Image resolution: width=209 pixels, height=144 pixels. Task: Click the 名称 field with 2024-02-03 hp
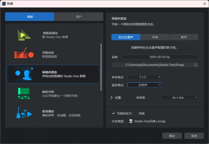pos(160,57)
